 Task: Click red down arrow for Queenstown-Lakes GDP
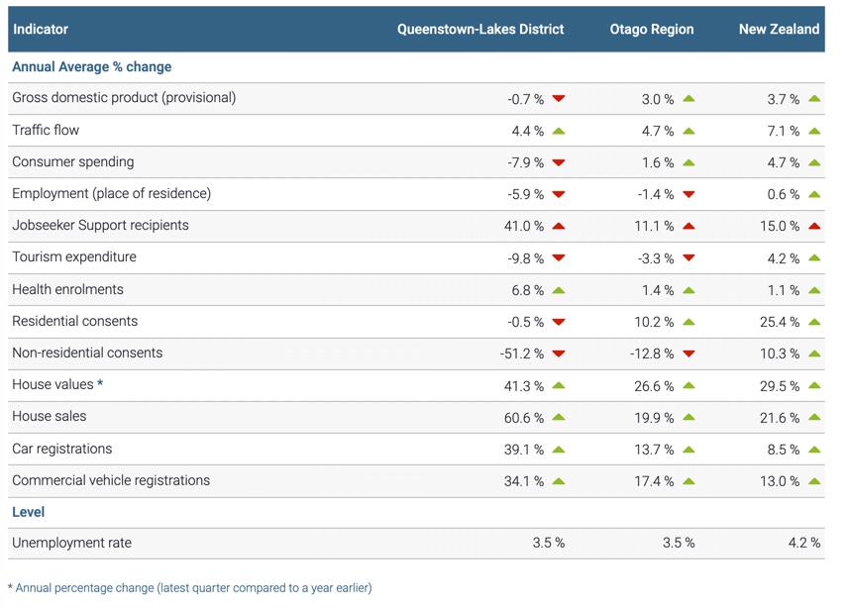[x=559, y=99]
